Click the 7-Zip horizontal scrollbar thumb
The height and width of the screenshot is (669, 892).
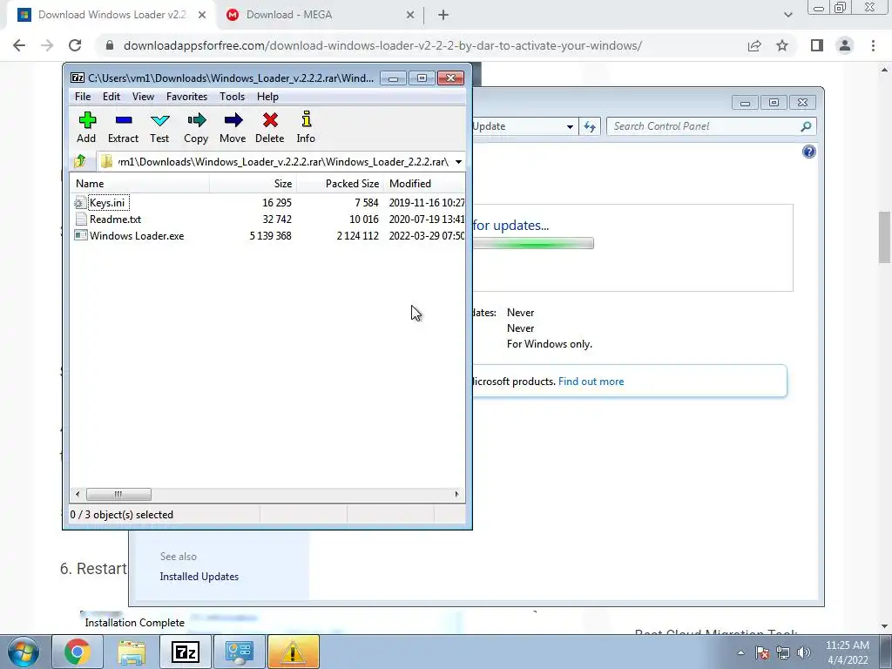coord(118,495)
